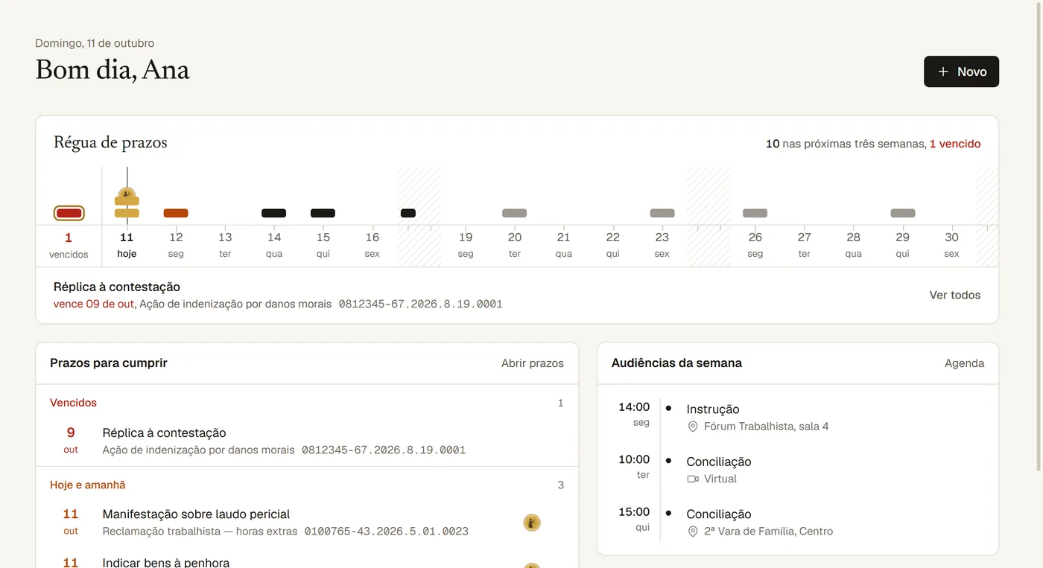The width and height of the screenshot is (1043, 568).
Task: Click the plus icon in the Novo button
Action: (x=943, y=71)
